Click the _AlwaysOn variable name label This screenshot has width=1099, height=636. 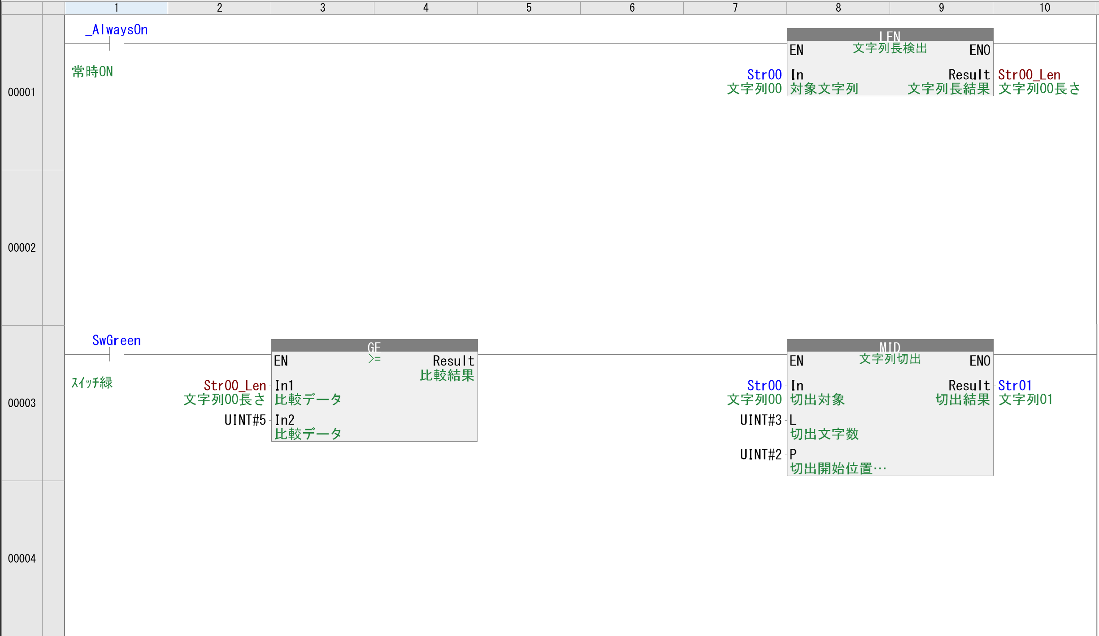[x=117, y=30]
